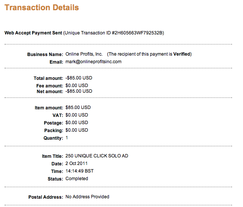Click the time 14:14:49 BST

click(79, 171)
